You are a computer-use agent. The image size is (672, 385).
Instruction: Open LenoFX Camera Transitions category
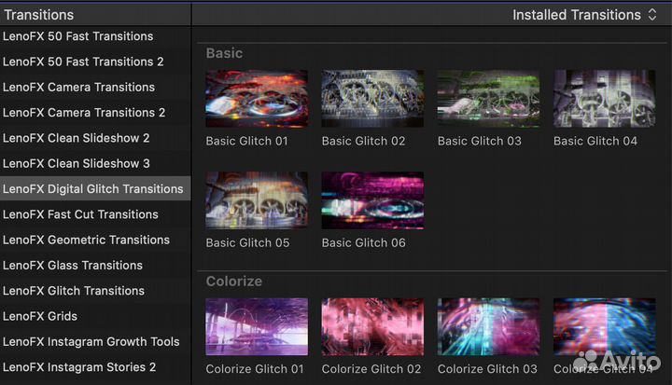[95, 88]
